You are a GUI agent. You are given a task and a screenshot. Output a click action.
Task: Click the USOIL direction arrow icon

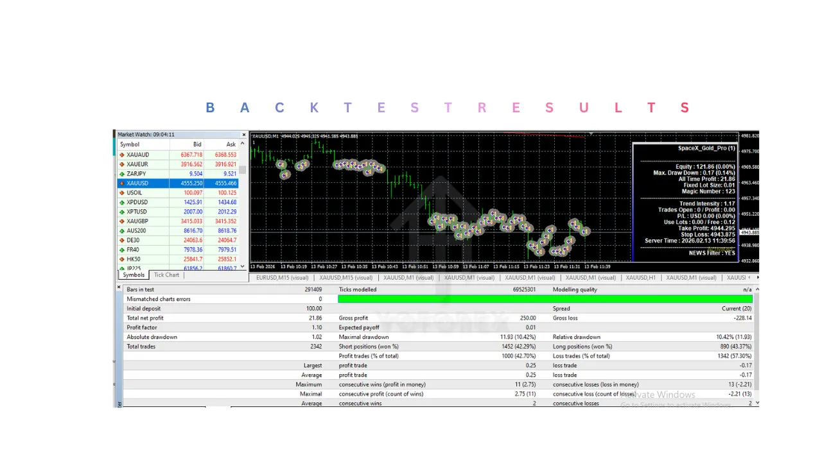pyautogui.click(x=122, y=193)
